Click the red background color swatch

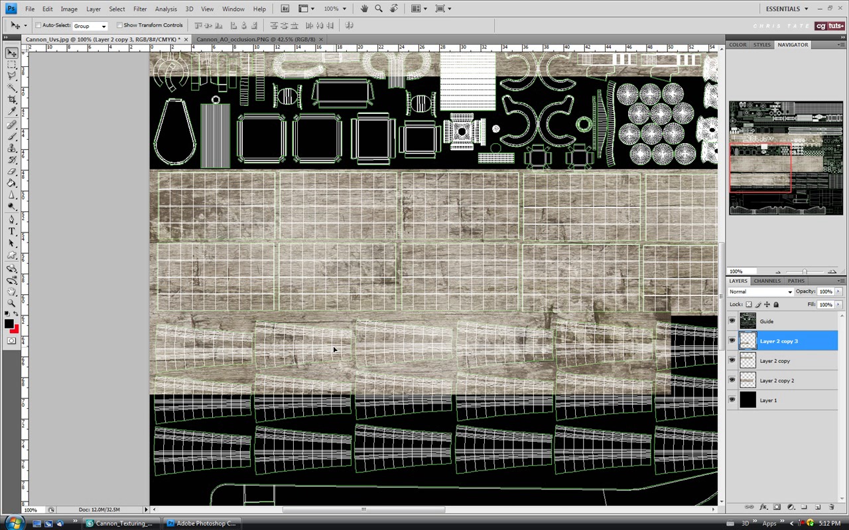click(15, 329)
